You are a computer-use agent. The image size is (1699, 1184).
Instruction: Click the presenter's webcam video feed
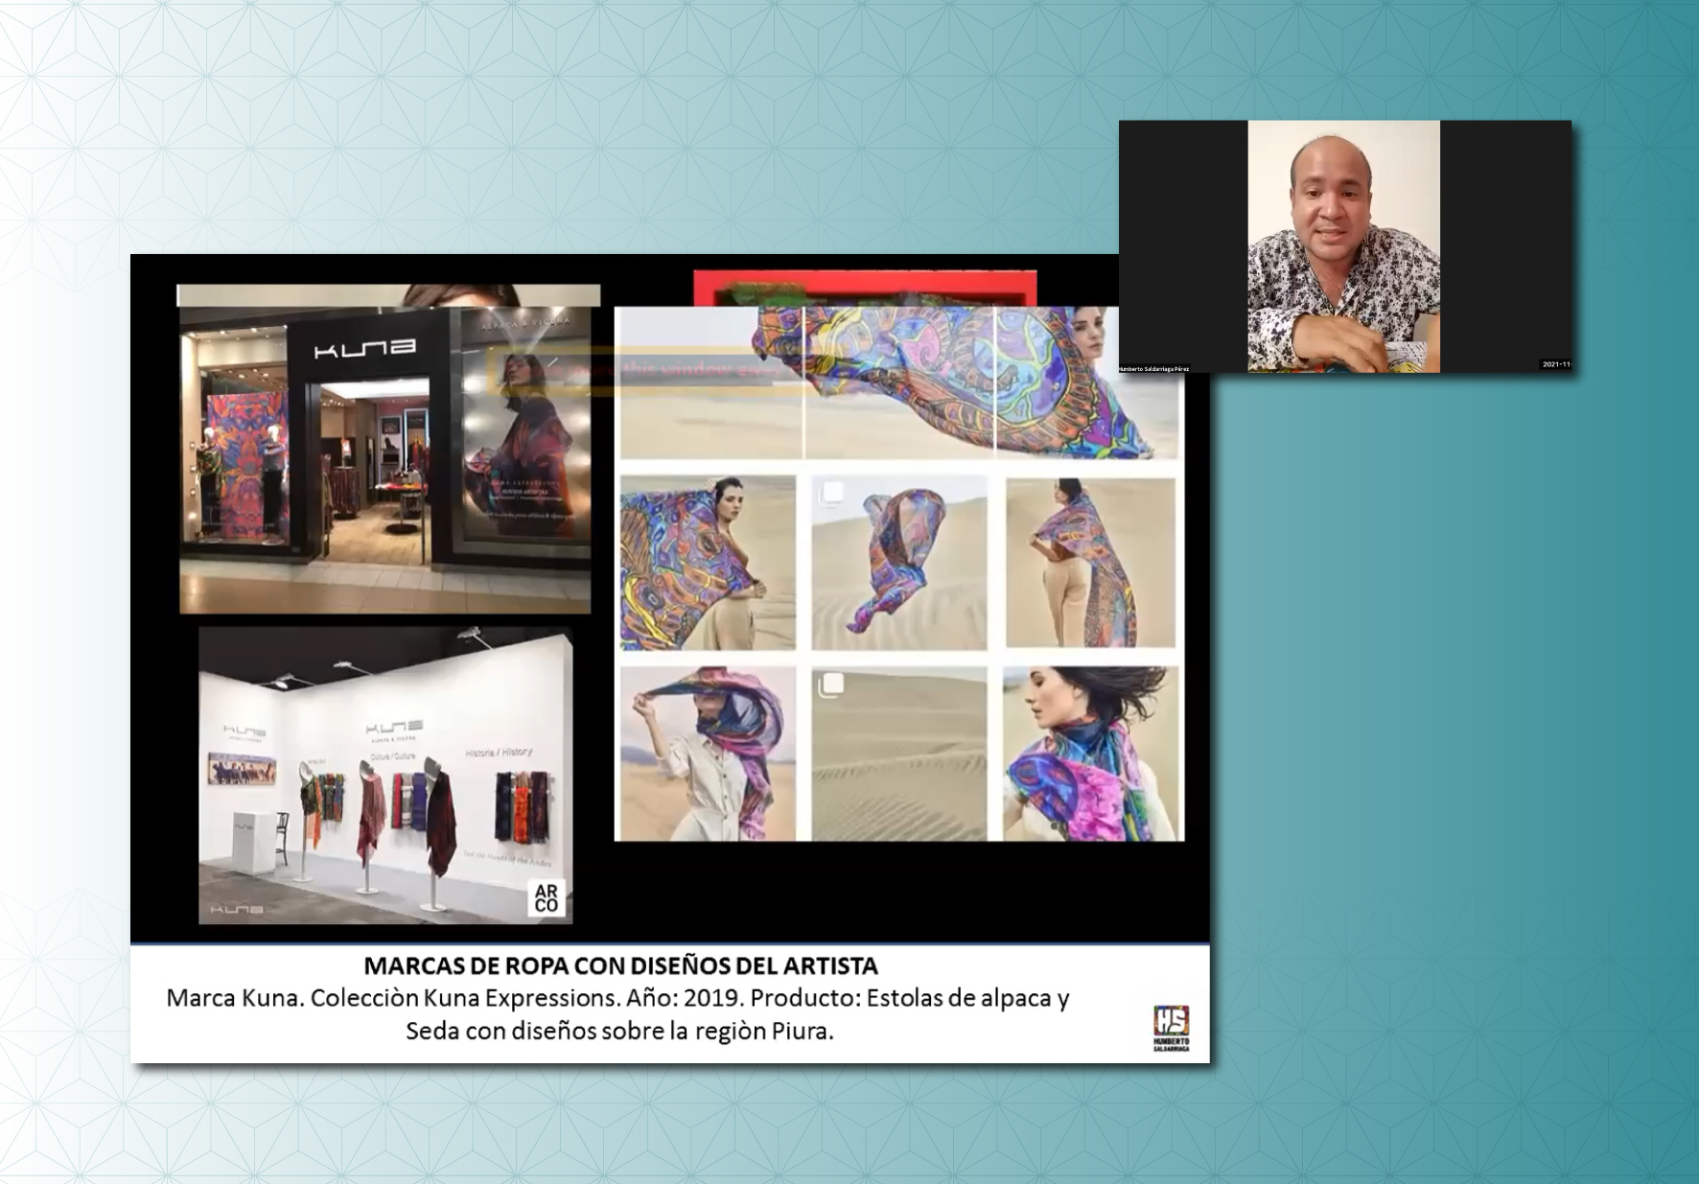(x=1344, y=246)
